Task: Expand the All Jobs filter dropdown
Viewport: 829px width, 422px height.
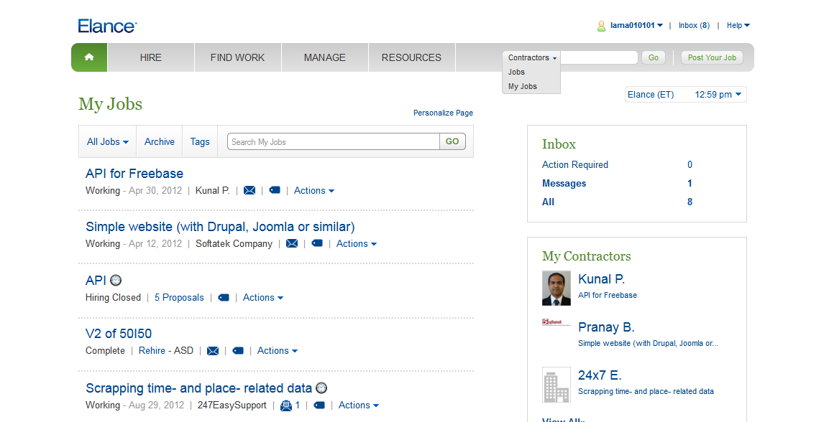Action: coord(107,142)
